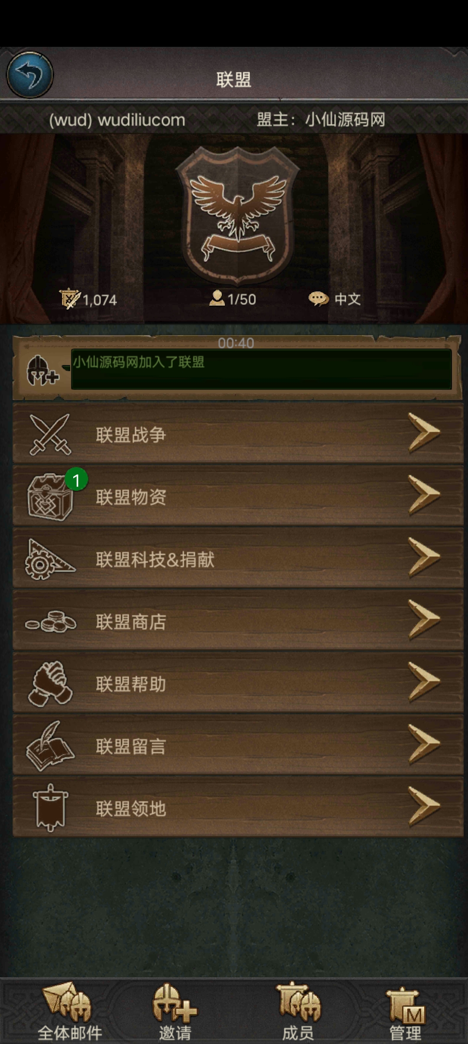The height and width of the screenshot is (1044, 468).
Task: Open alliance supplies chest icon
Action: [x=50, y=496]
